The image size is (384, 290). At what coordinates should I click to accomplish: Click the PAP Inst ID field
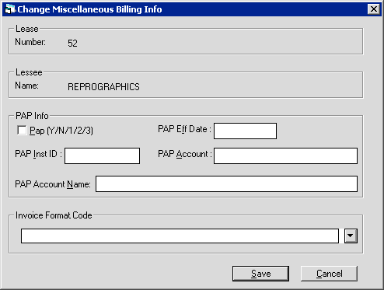[102, 155]
